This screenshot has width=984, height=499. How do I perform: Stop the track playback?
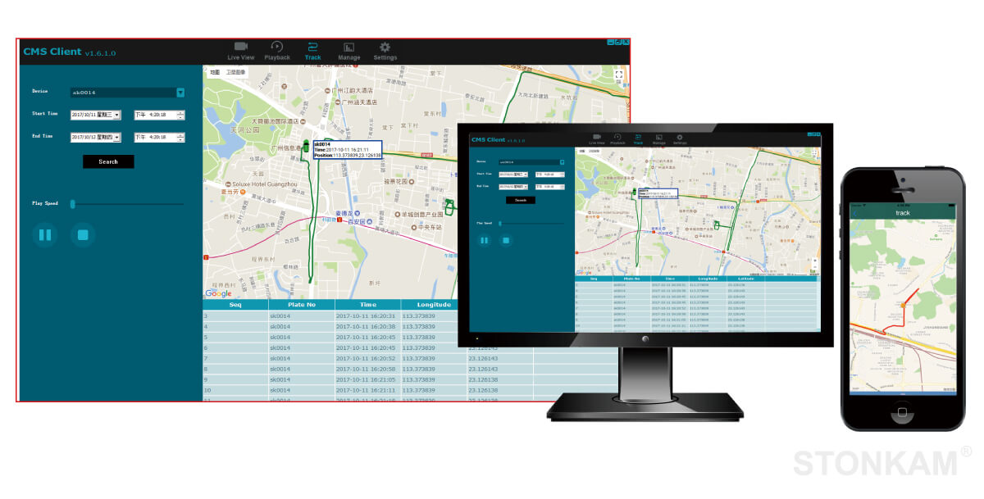82,234
